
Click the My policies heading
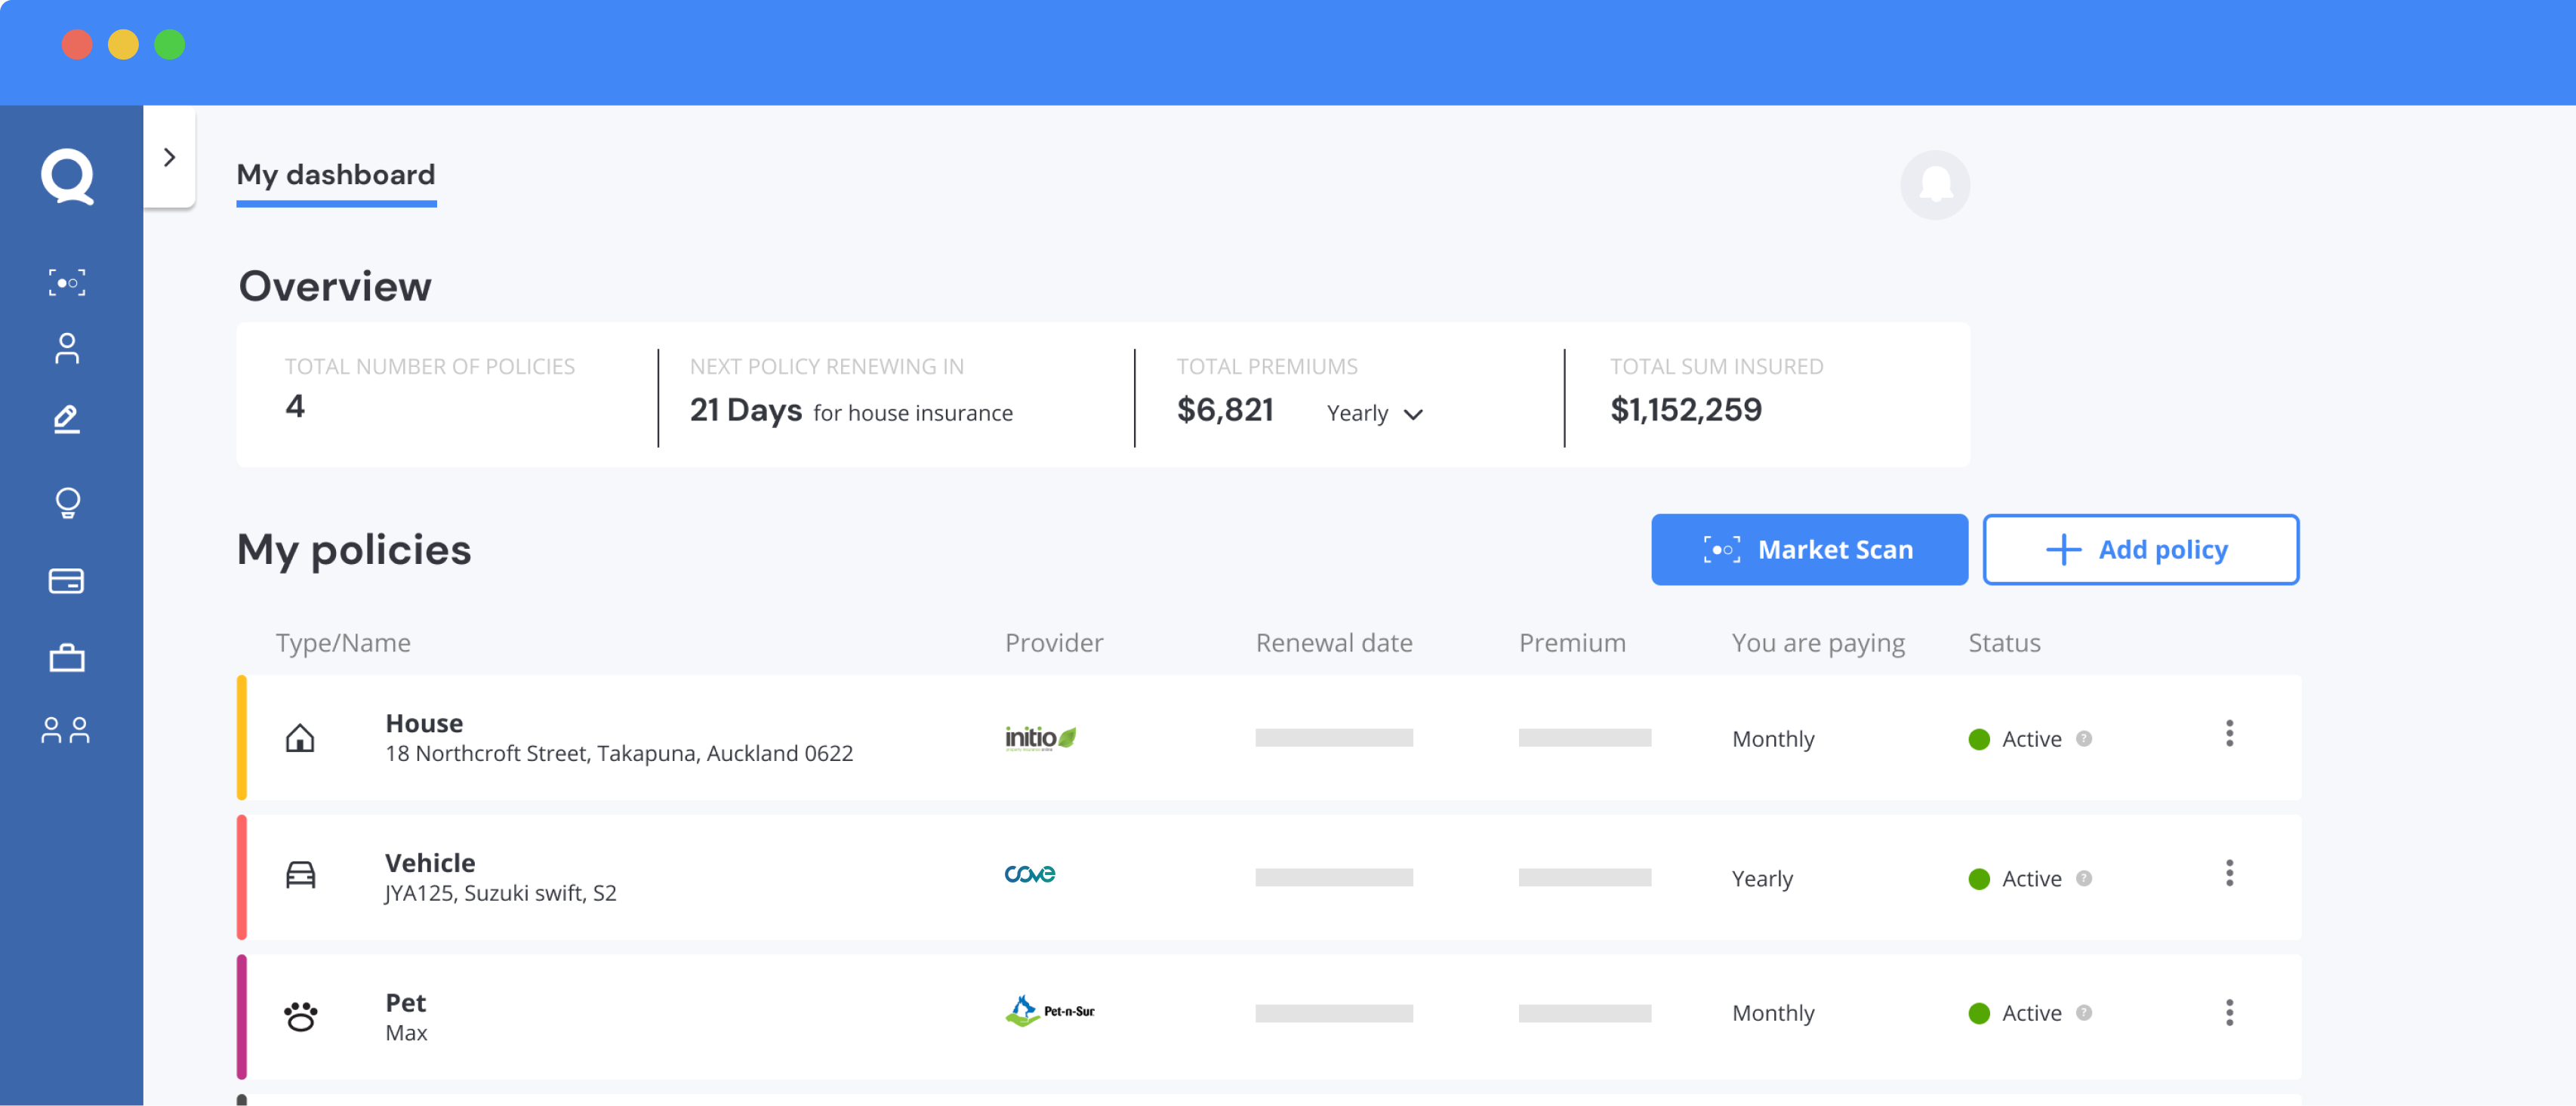tap(354, 550)
